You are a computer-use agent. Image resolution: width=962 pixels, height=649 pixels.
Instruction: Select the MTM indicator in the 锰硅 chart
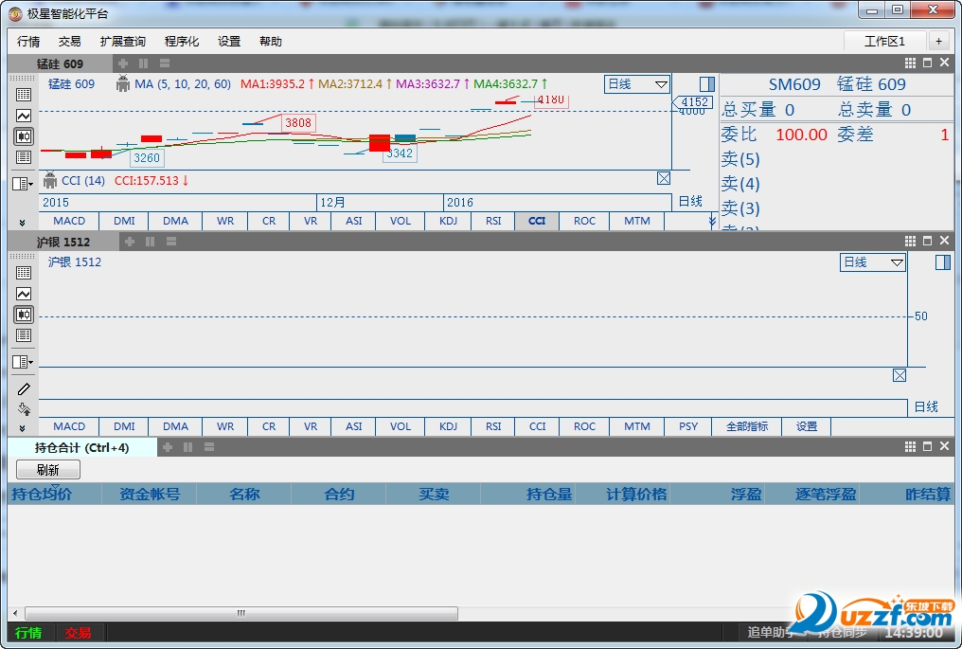pos(637,221)
